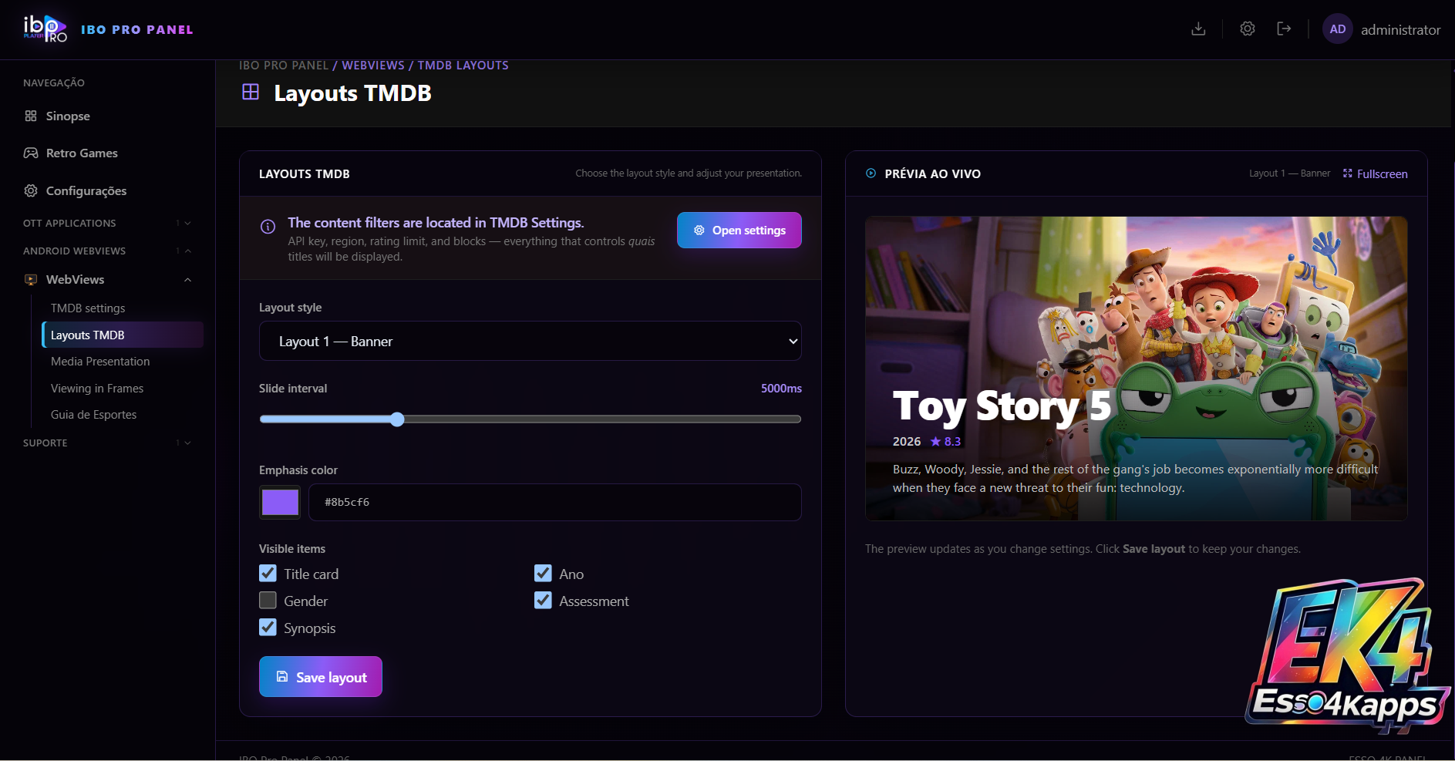This screenshot has width=1455, height=761.
Task: Click the Fullscreen expand icon
Action: click(1348, 173)
